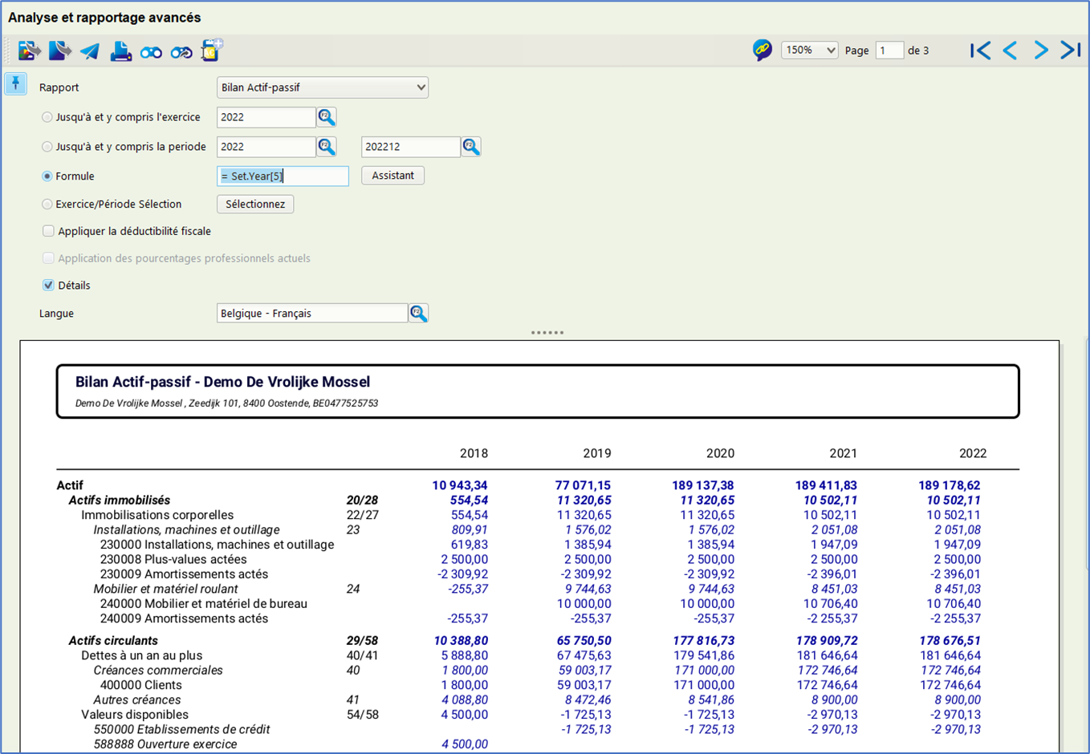Click the Langue field 'Belgique - Français'
The height and width of the screenshot is (754, 1090).
(312, 313)
